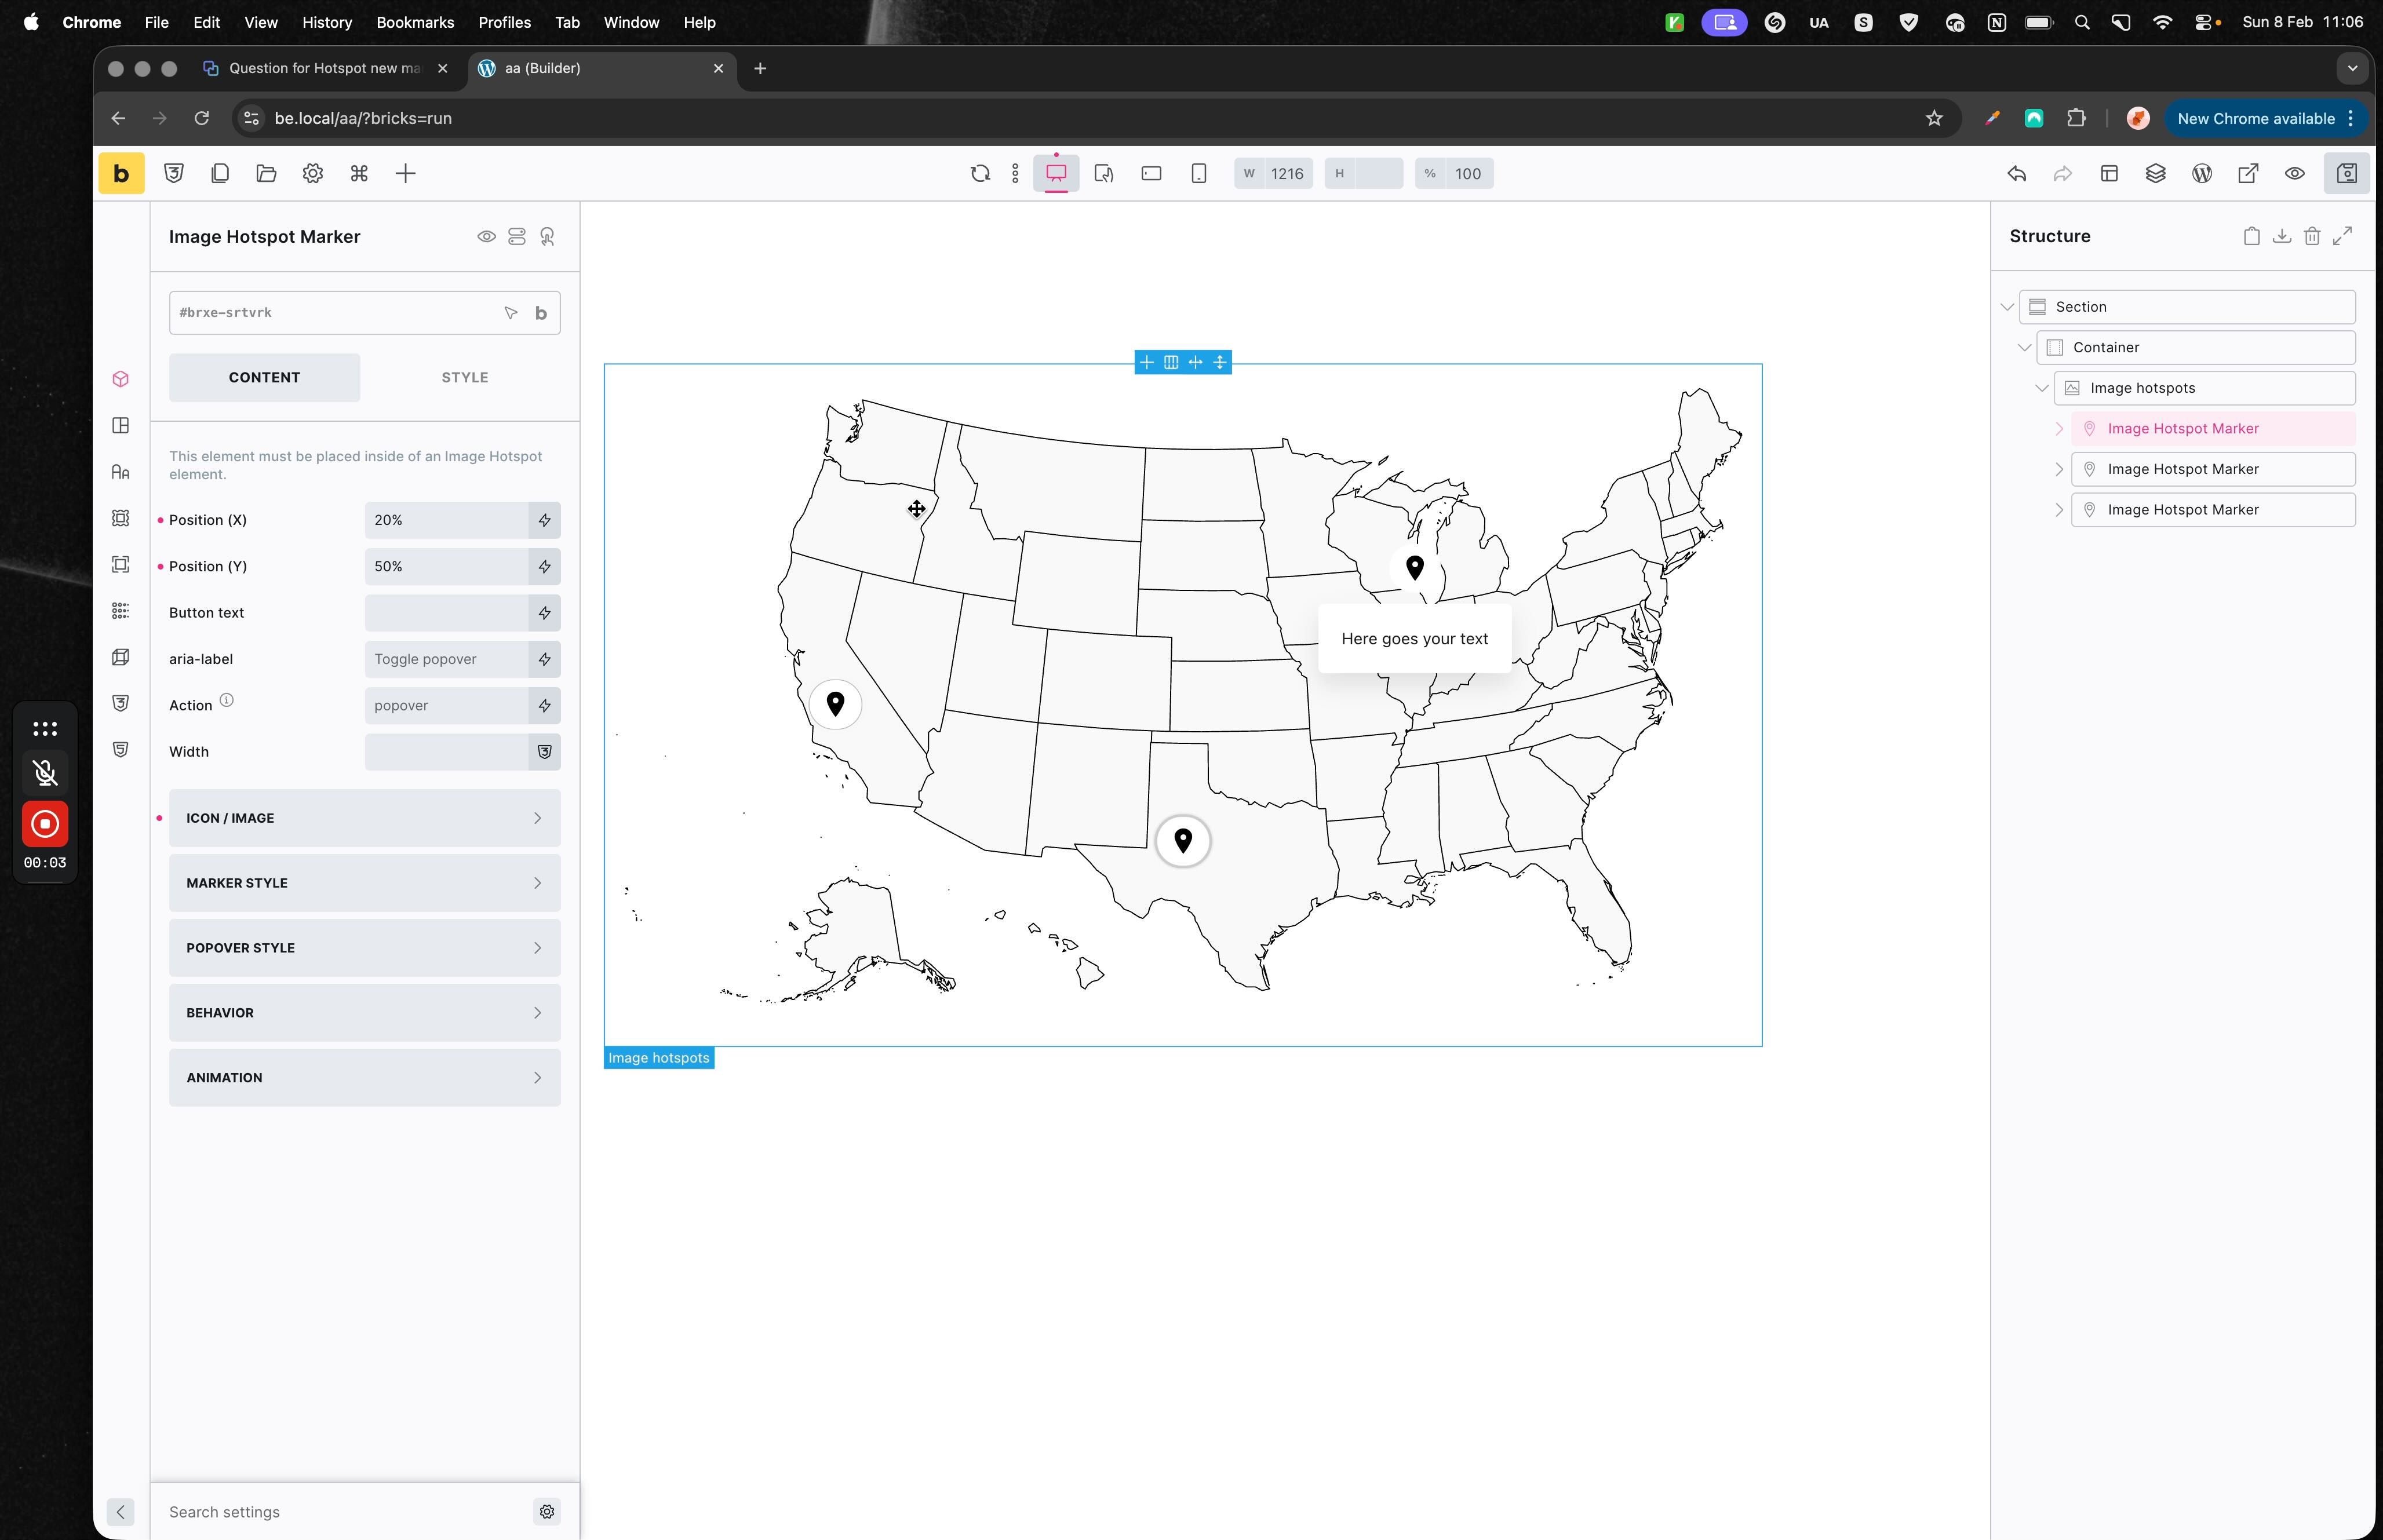
Task: Open the templates folder icon
Action: point(266,174)
